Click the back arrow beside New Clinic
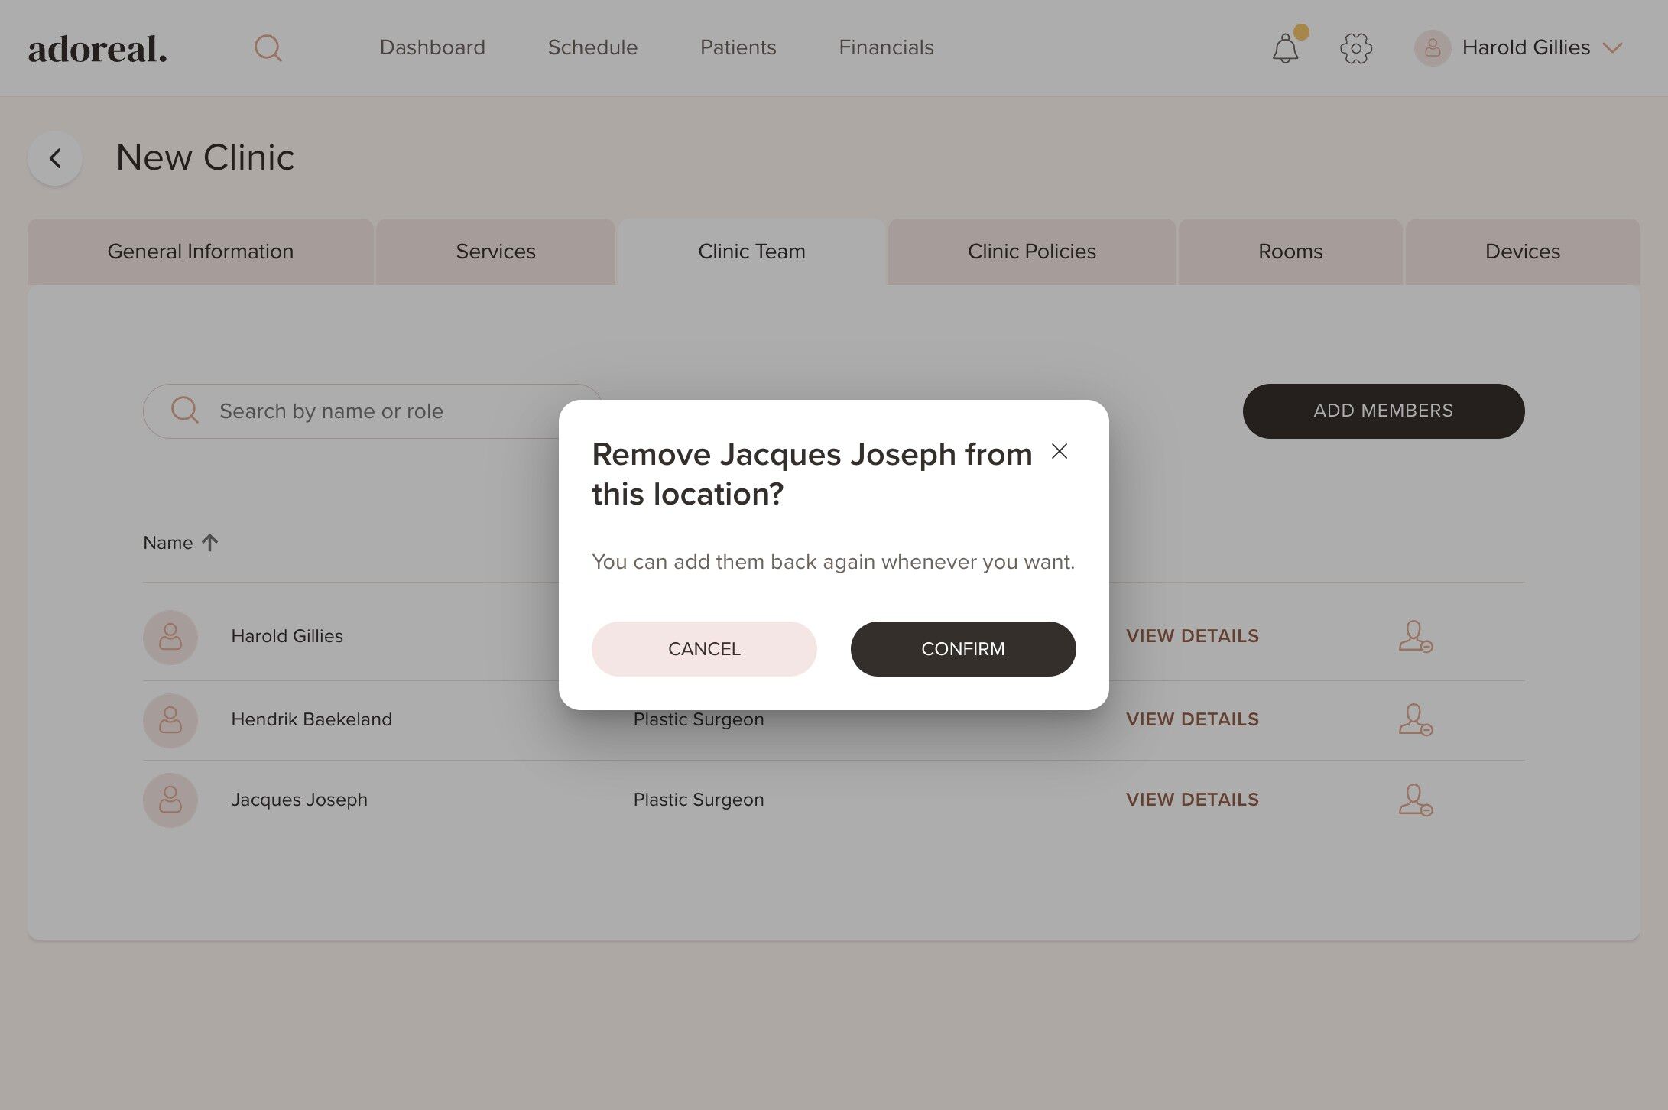1668x1110 pixels. tap(55, 158)
